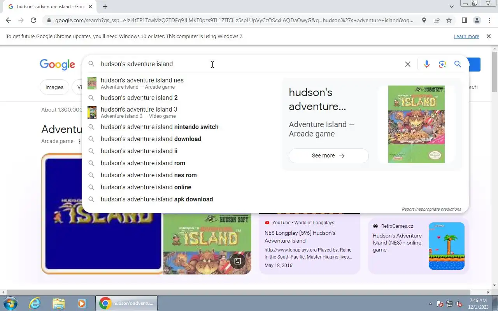This screenshot has width=498, height=311.
Task: Open the Chrome side panel
Action: (x=464, y=20)
